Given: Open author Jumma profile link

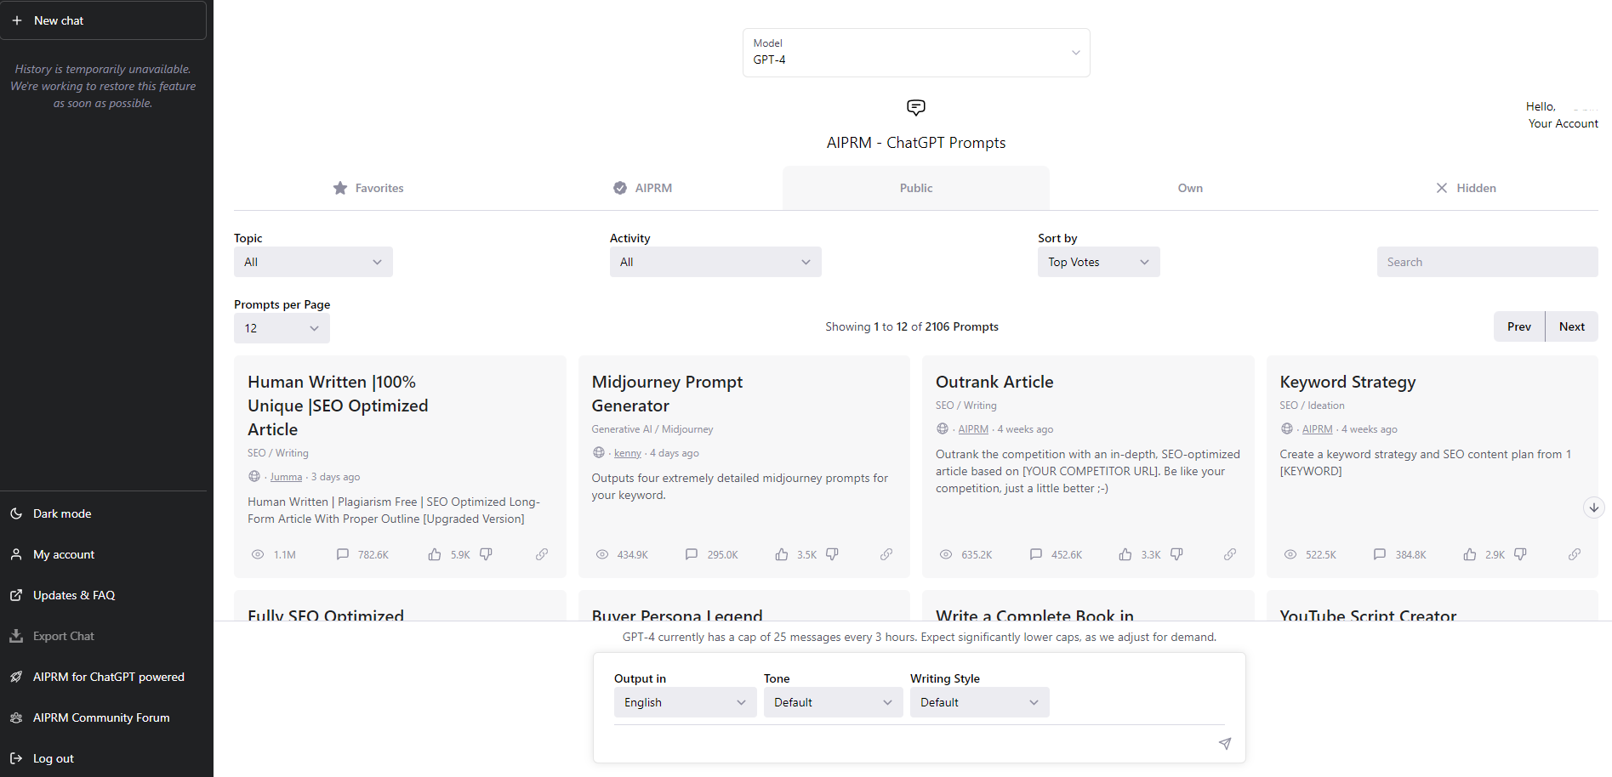Looking at the screenshot, I should (x=286, y=477).
